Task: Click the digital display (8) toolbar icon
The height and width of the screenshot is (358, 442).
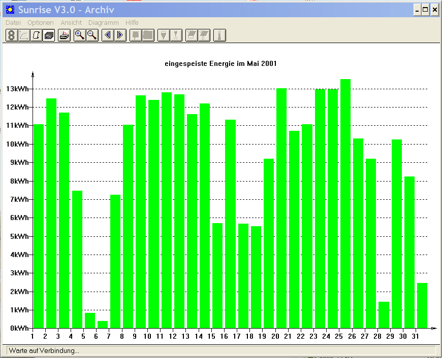Action: [12, 35]
